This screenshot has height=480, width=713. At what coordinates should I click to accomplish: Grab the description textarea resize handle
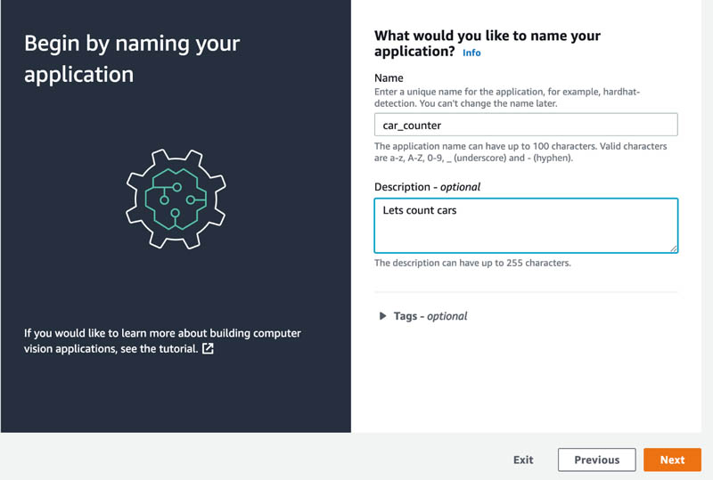(674, 248)
